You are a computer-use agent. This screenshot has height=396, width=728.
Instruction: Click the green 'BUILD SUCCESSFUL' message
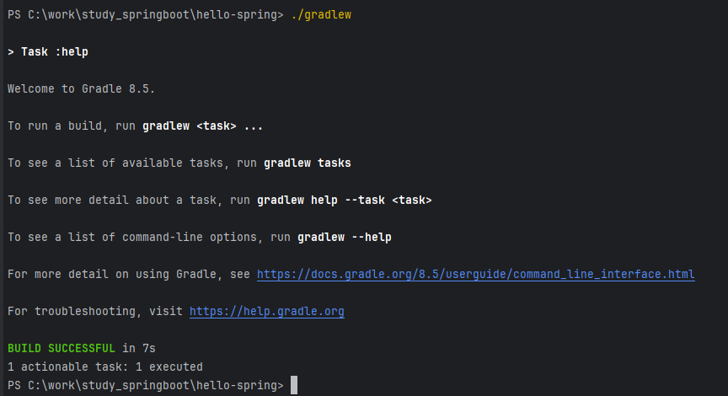point(62,348)
